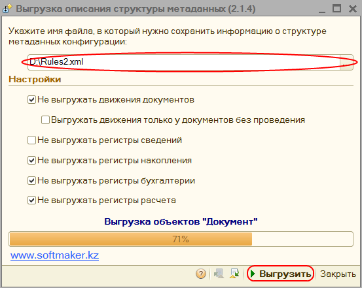Click the help question mark icon
The image size is (362, 288).
(x=201, y=274)
